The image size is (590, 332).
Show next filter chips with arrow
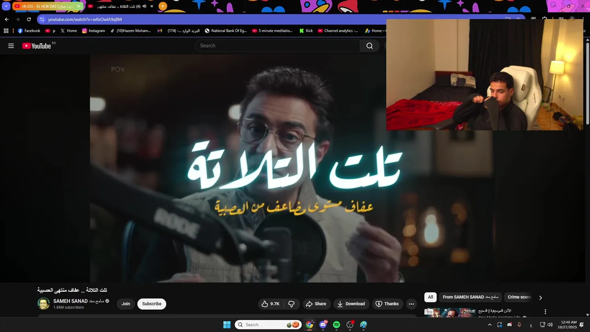[x=540, y=297]
